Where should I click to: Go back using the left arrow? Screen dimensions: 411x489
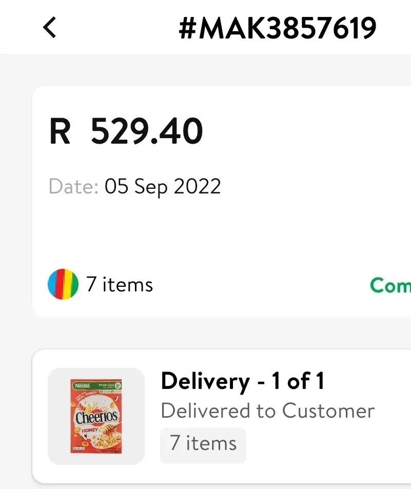pos(49,27)
